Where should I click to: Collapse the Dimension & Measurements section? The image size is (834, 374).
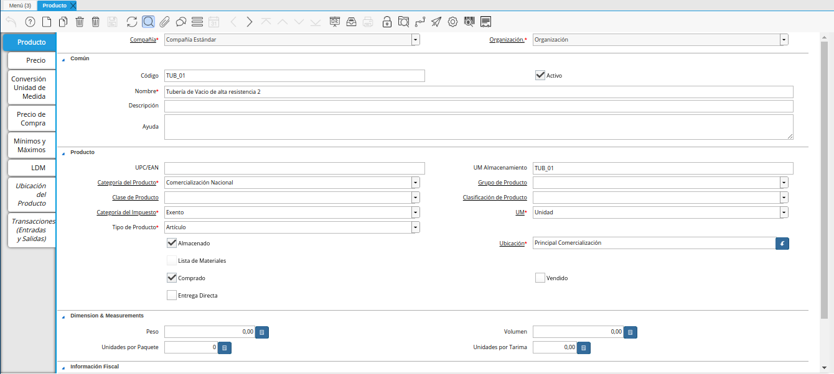63,316
